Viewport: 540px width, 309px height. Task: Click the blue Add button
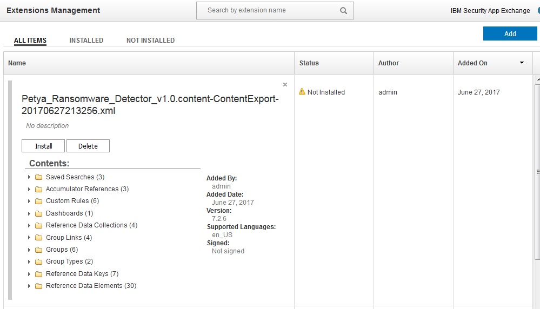(x=510, y=33)
